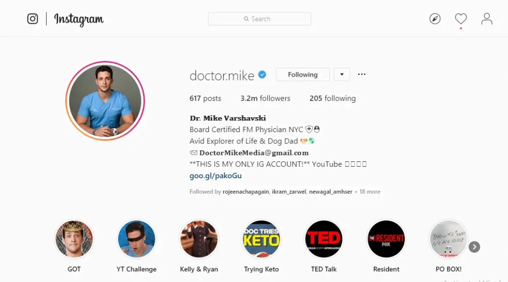Click the blue verified badge

(262, 75)
